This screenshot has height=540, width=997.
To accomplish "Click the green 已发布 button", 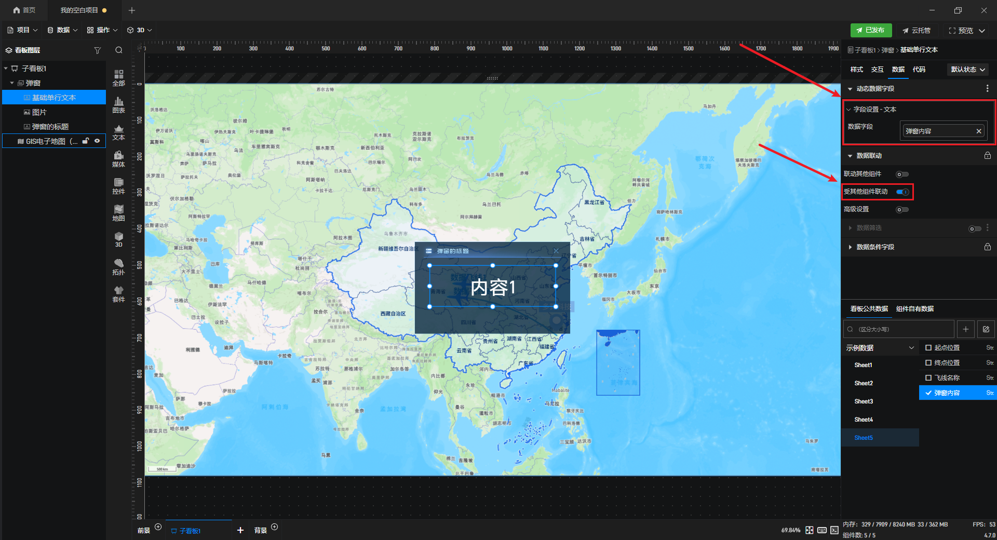I will [x=871, y=30].
